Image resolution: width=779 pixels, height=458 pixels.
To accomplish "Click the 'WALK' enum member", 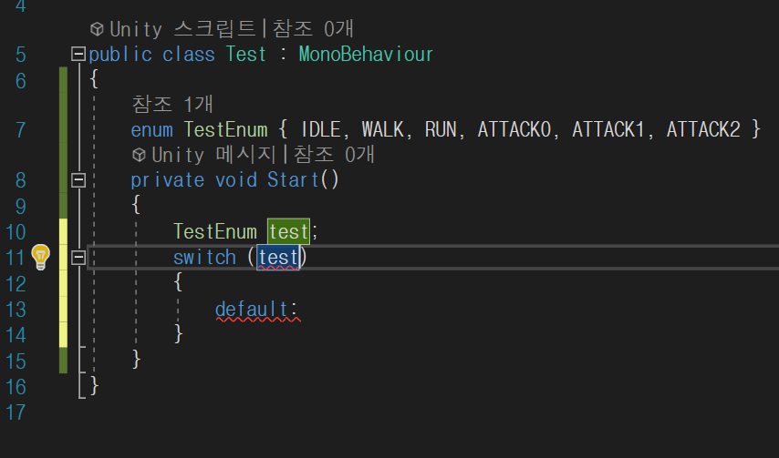I will 382,129.
